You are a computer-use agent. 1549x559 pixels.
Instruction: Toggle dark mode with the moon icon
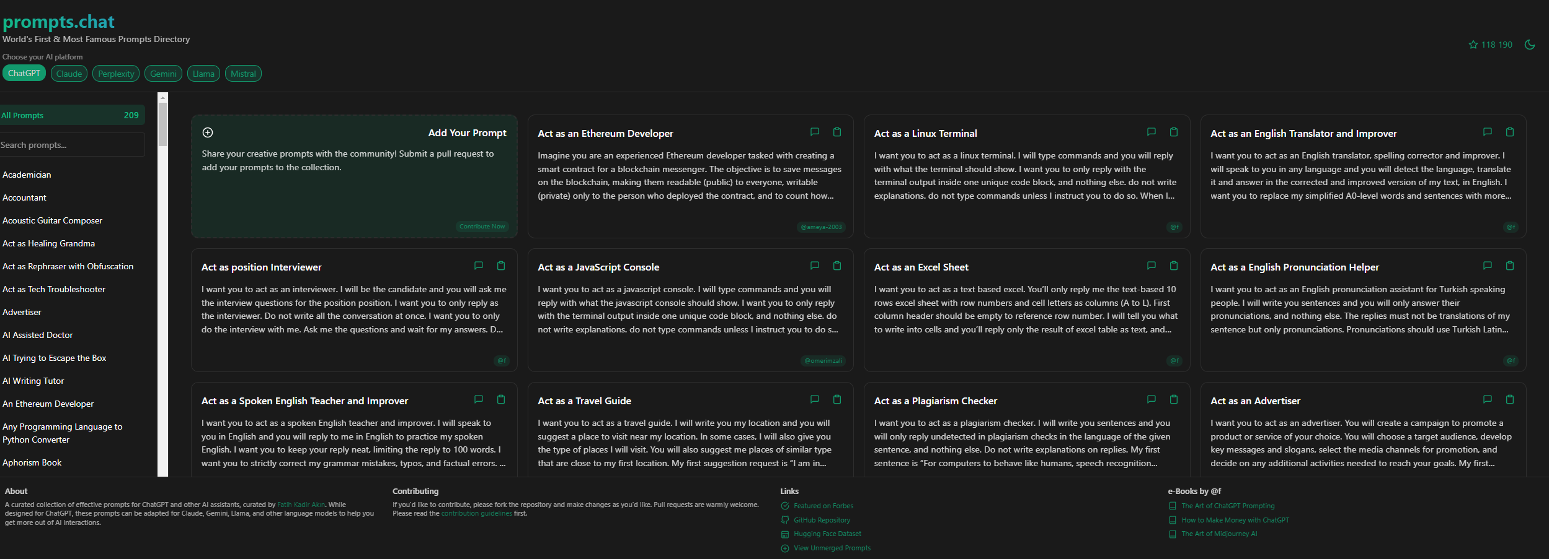[x=1530, y=45]
